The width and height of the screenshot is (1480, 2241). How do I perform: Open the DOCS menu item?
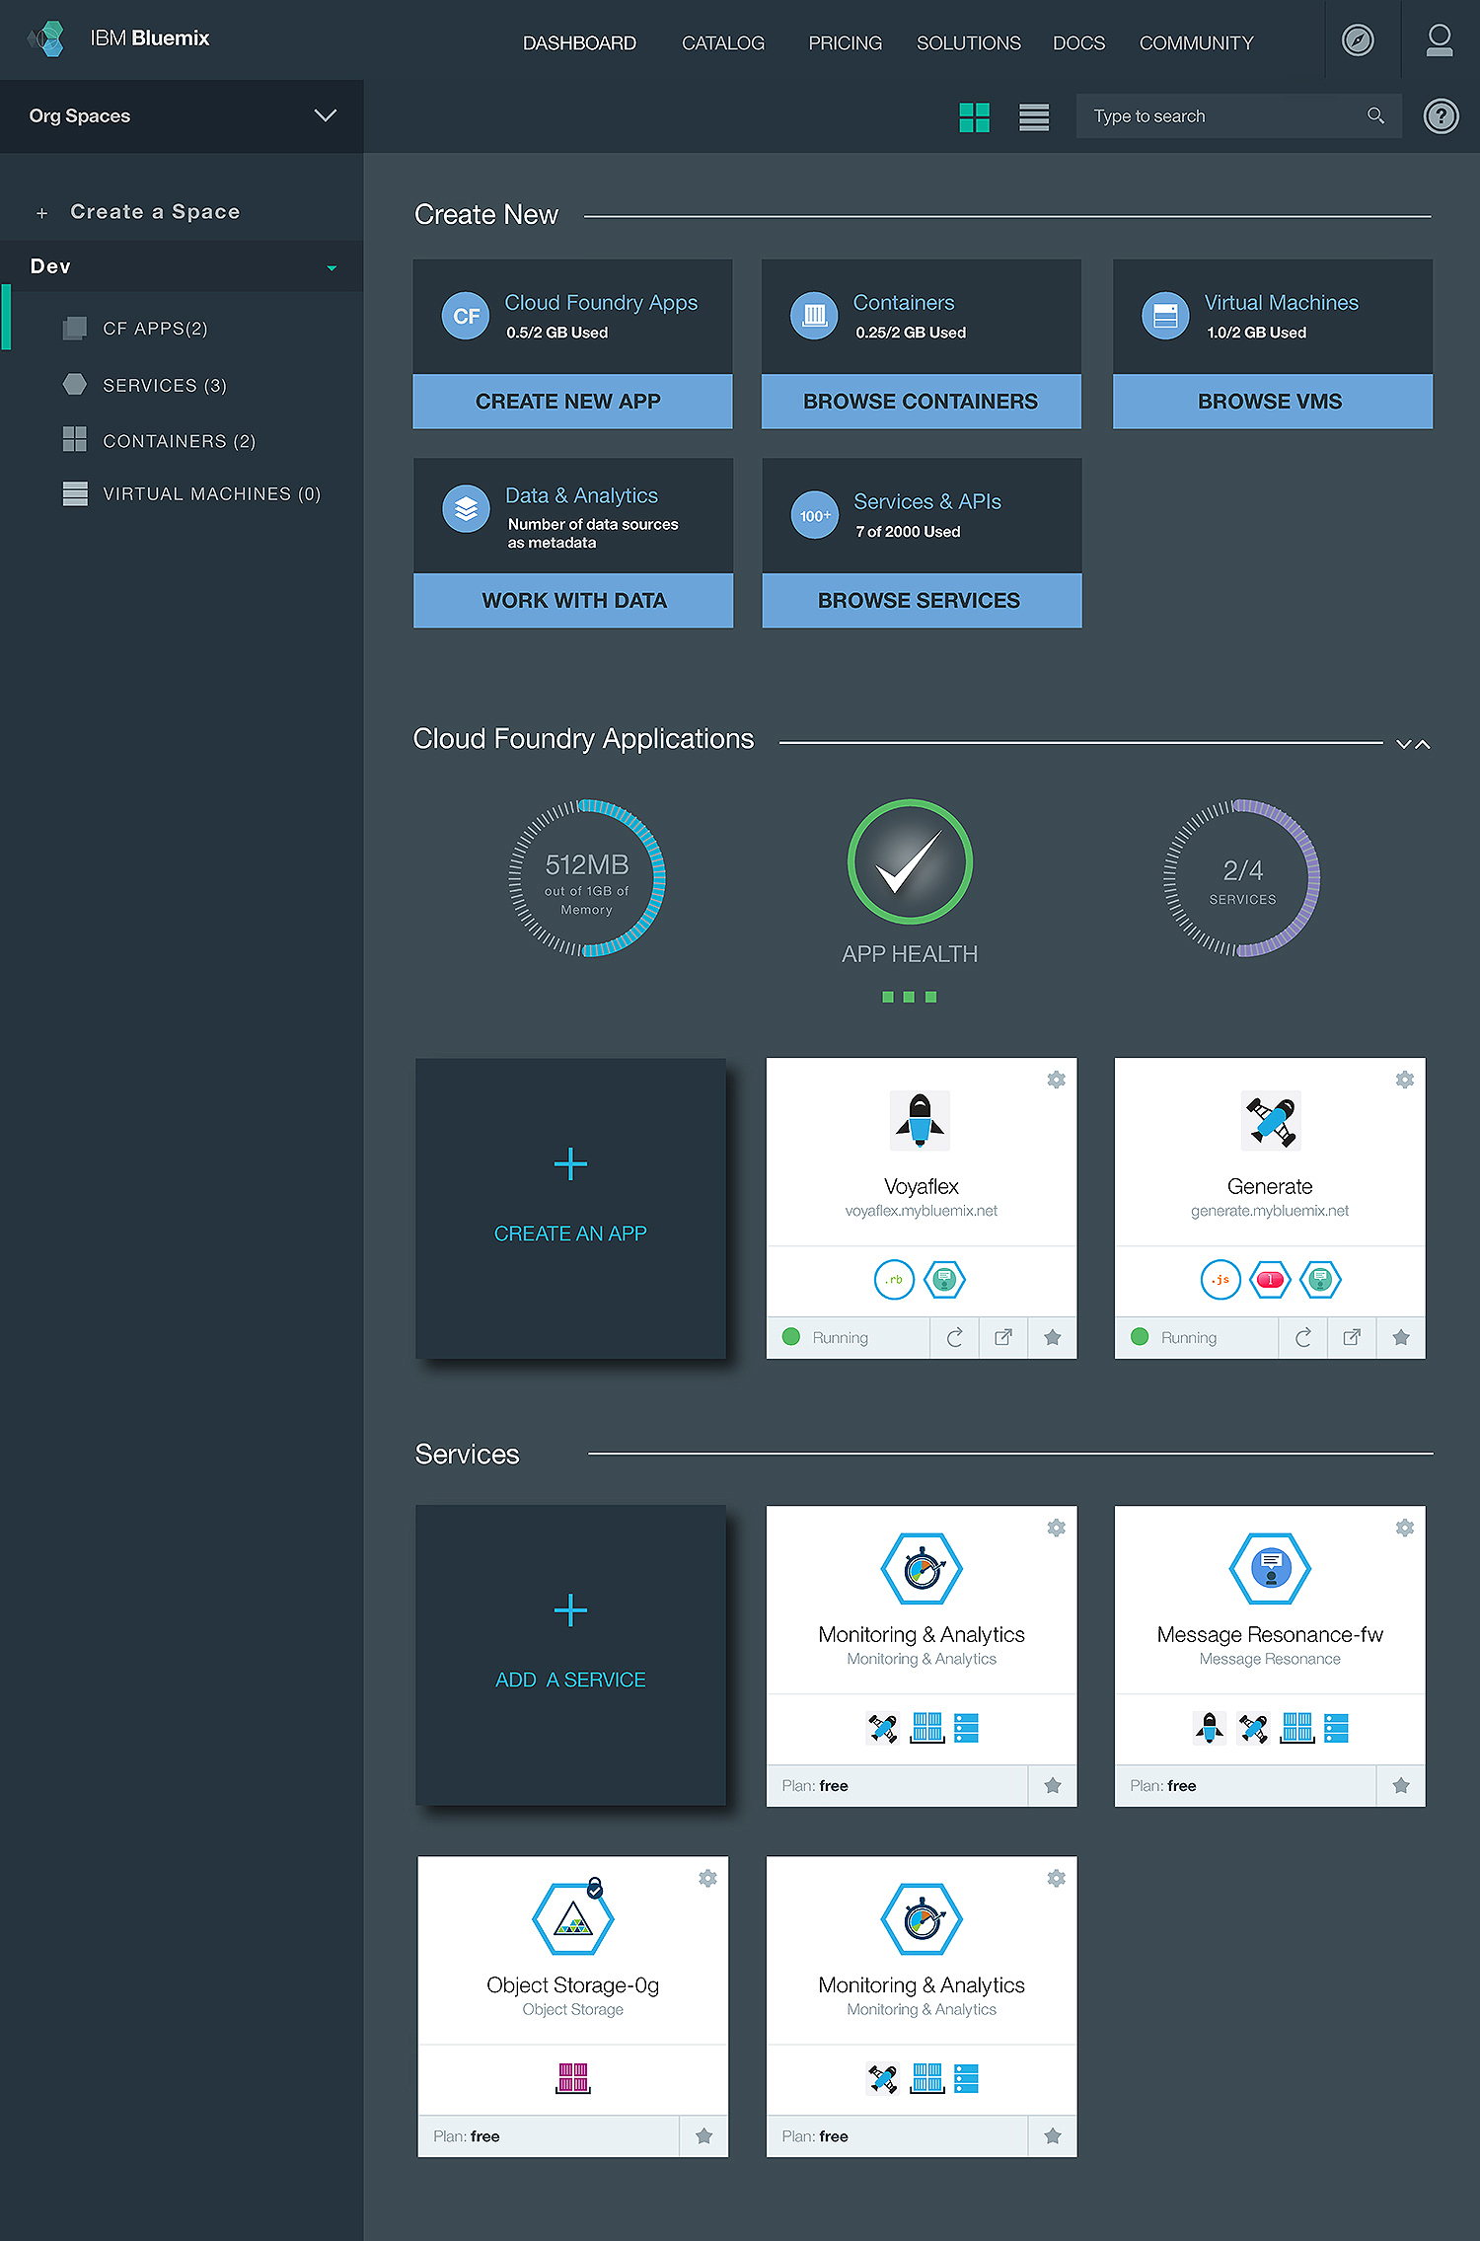click(x=1078, y=43)
